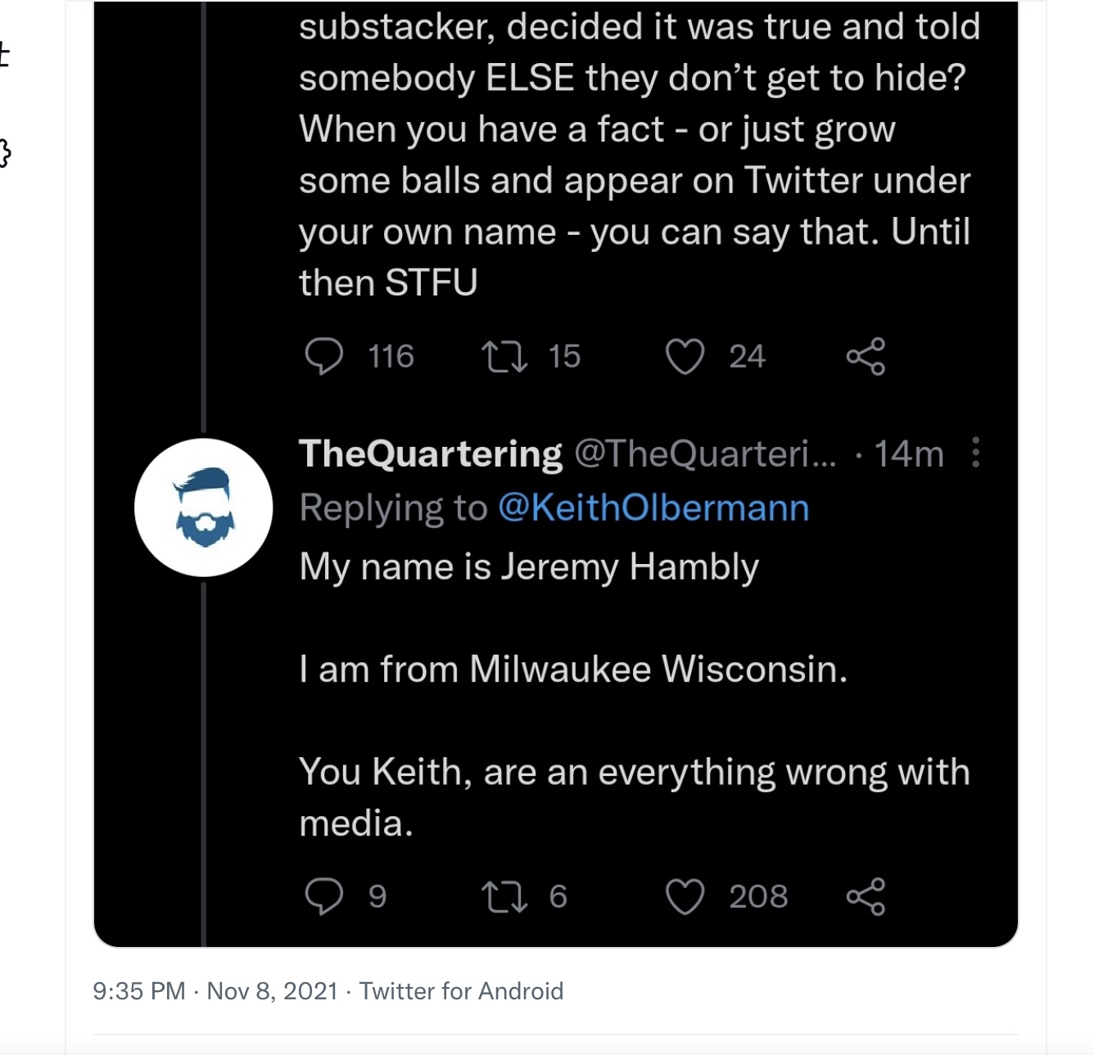Click the 'then STFU' line of text
Image resolution: width=1094 pixels, height=1055 pixels.
388,283
